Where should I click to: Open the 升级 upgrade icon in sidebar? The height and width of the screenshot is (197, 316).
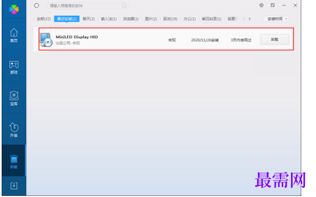click(14, 130)
